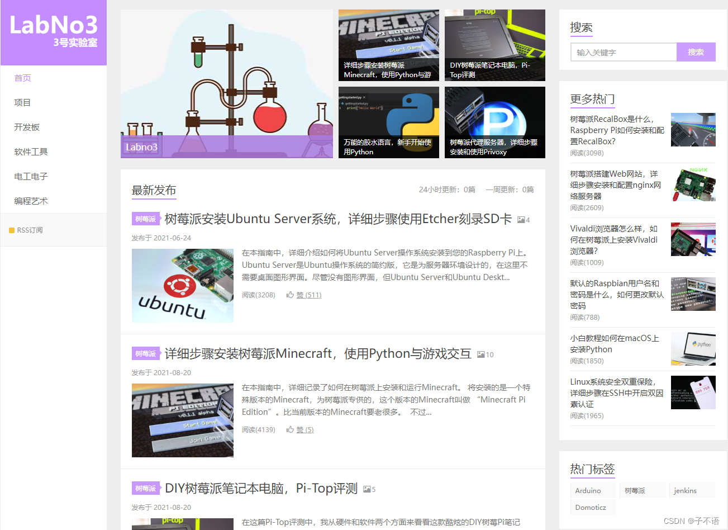The height and width of the screenshot is (530, 728).
Task: Click the 最新发布 section heading
Action: point(154,190)
